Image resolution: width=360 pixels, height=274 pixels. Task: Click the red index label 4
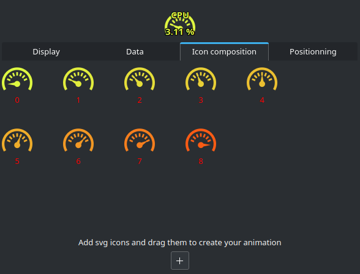click(x=262, y=100)
